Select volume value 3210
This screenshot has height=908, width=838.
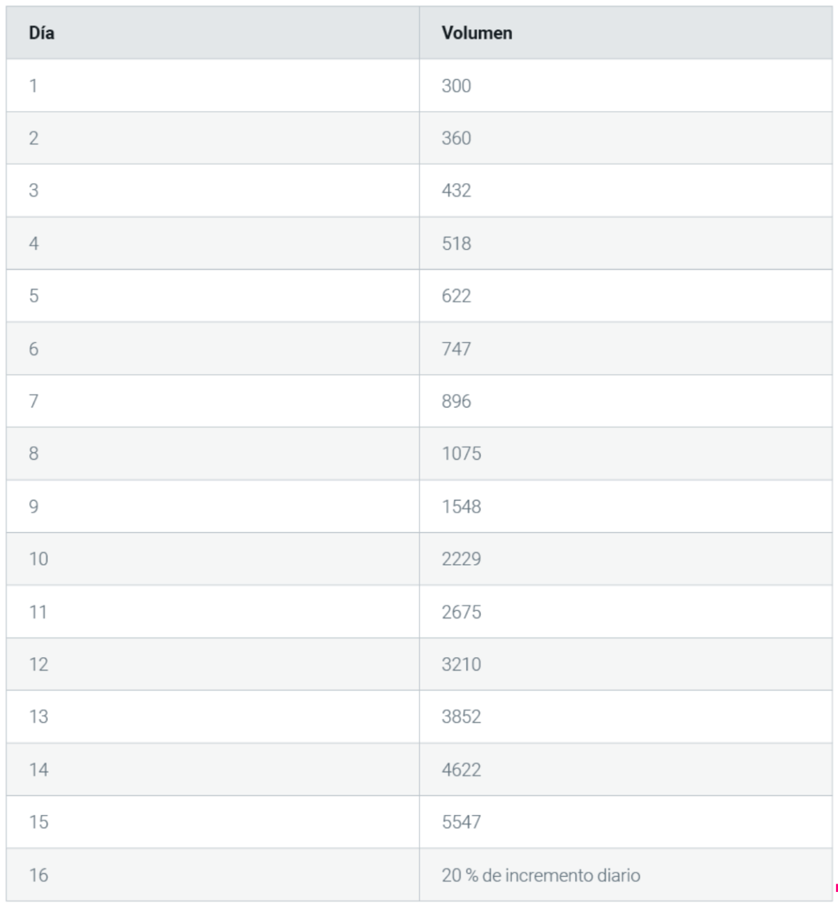[x=626, y=664]
